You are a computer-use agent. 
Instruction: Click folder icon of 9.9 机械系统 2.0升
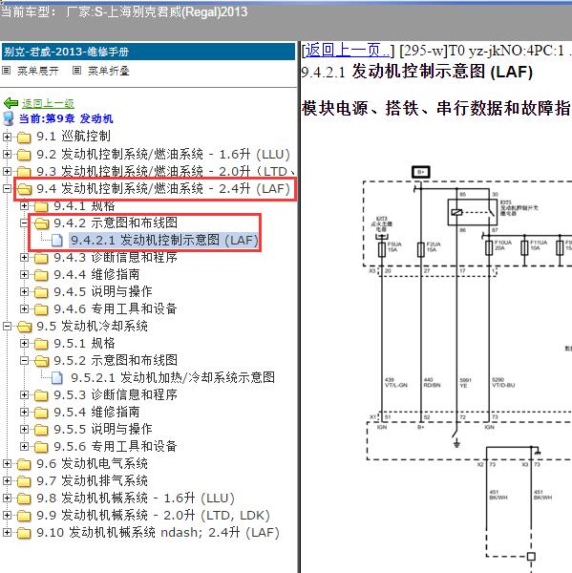point(24,516)
